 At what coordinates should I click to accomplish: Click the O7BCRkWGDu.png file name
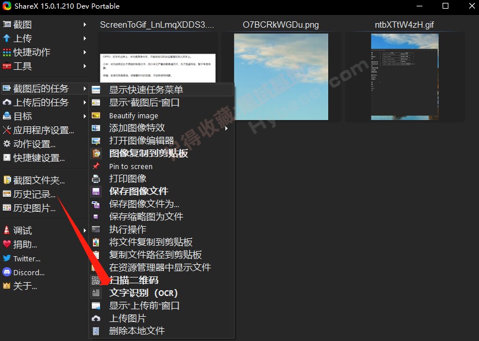pyautogui.click(x=281, y=25)
